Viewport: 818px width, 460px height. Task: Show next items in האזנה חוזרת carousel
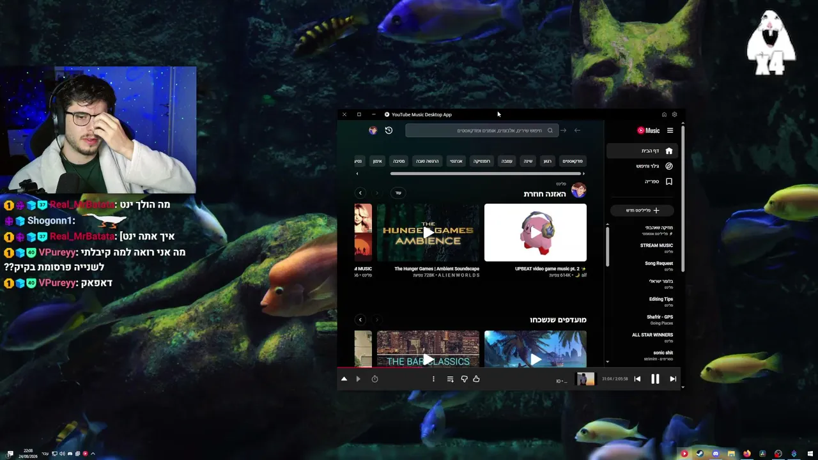360,193
